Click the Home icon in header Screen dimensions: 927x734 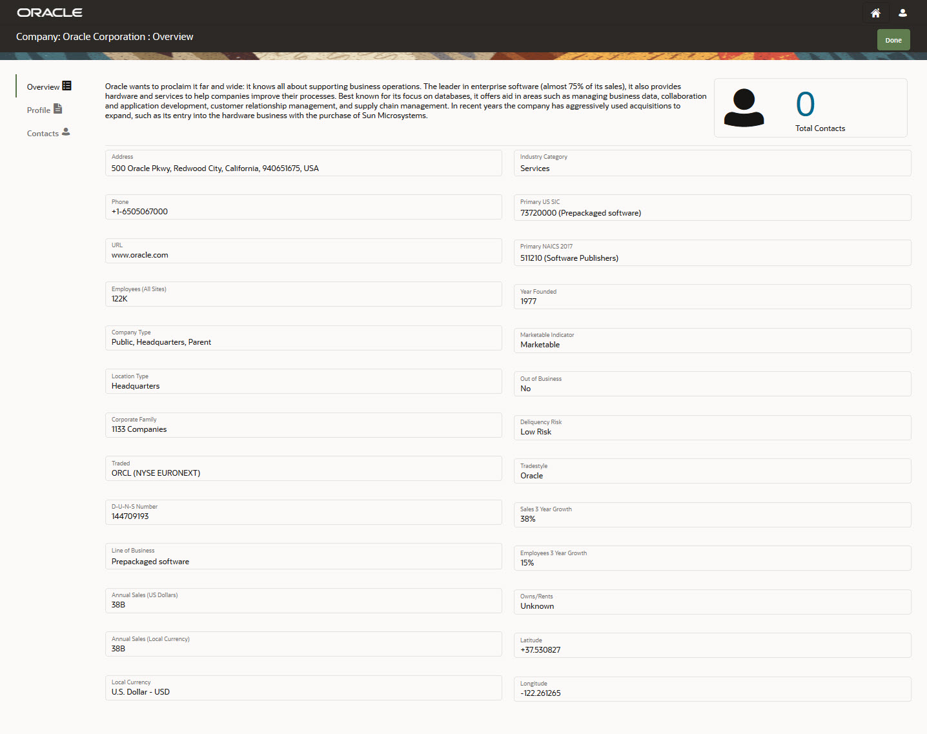(x=875, y=13)
